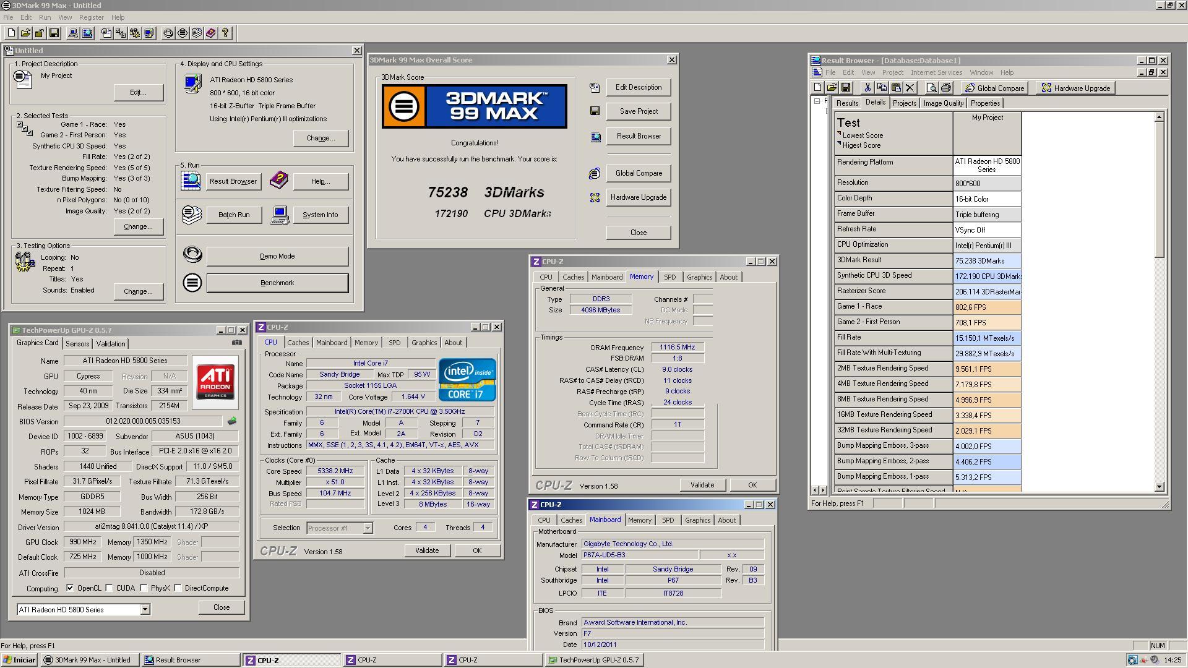The width and height of the screenshot is (1188, 668).
Task: Click Hardware Upgrade button in the Result Browser toolbar
Action: [1075, 88]
